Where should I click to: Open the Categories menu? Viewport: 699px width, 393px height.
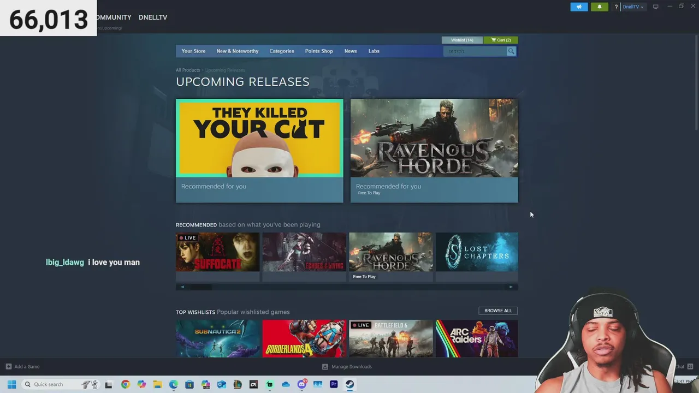(282, 51)
